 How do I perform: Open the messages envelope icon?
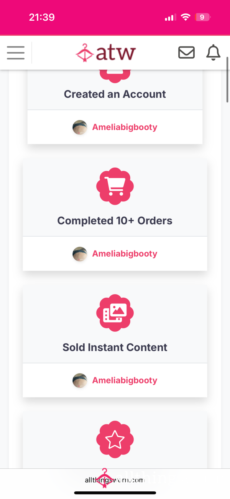point(186,53)
